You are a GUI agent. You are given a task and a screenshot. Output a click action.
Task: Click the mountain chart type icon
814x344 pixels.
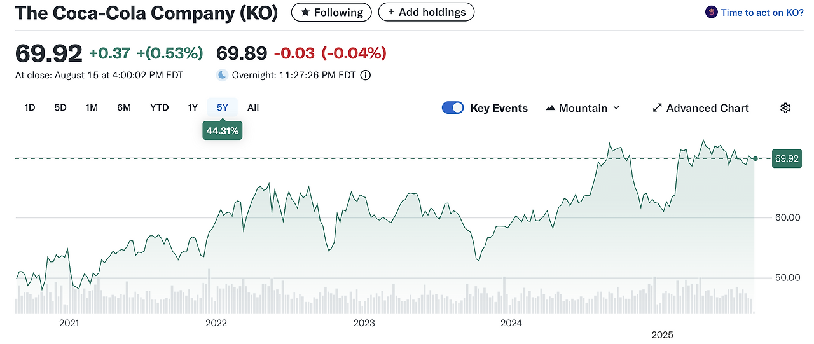click(551, 108)
